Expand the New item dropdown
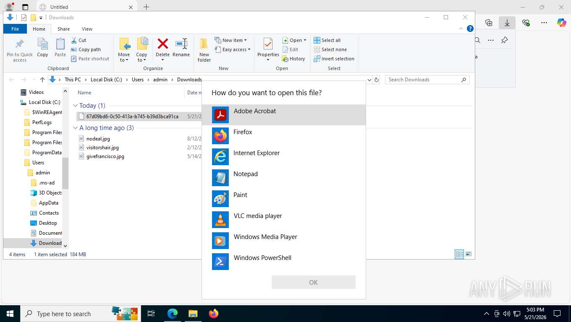This screenshot has width=571, height=322. click(x=231, y=40)
